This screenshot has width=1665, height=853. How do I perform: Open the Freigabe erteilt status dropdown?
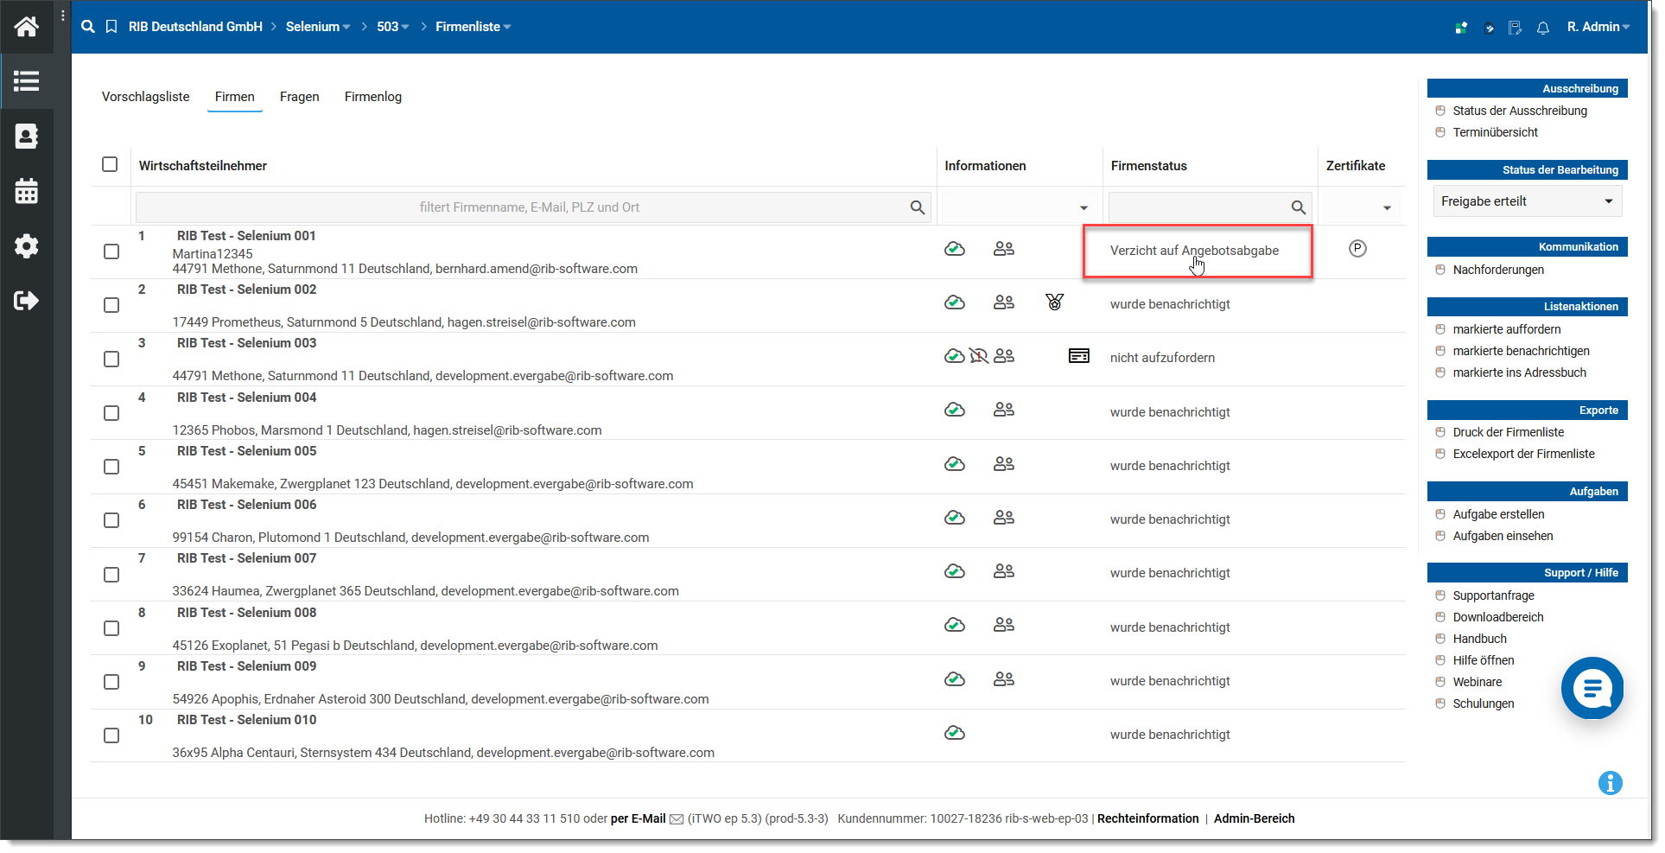pos(1527,201)
